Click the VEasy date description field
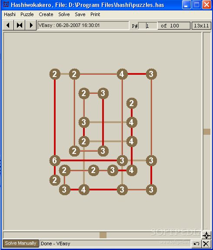This screenshot has width=213, height=250. pyautogui.click(x=83, y=26)
